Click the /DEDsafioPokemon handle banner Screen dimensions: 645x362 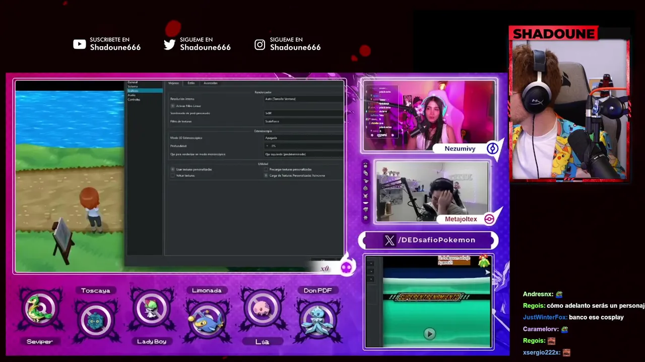pos(428,240)
